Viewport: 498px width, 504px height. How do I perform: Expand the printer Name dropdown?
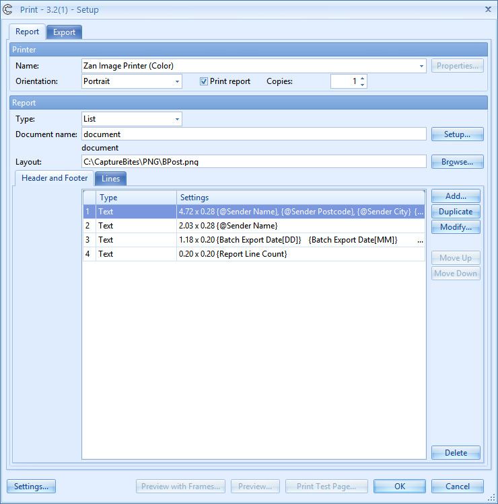[421, 66]
